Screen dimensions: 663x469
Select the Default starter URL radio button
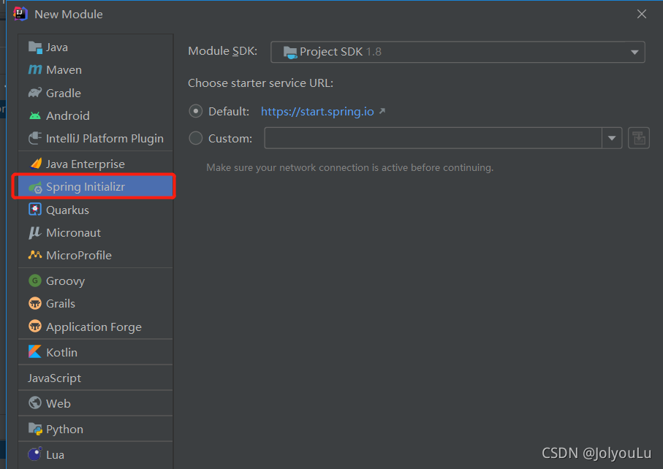[x=195, y=111]
